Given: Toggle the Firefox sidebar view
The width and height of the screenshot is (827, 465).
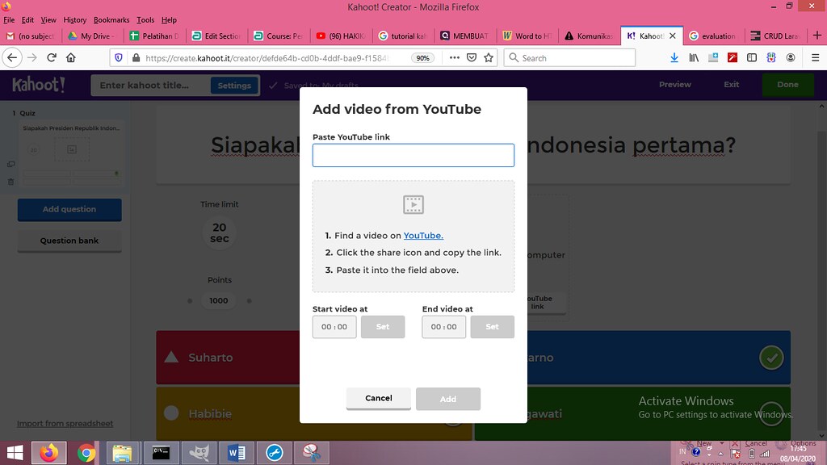Looking at the screenshot, I should 752,57.
